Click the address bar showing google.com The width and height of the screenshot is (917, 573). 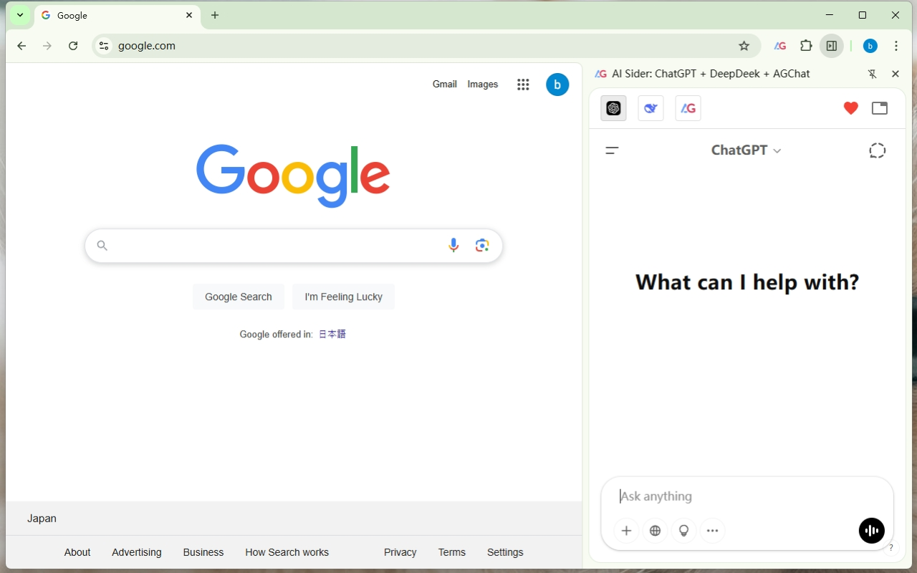click(426, 46)
